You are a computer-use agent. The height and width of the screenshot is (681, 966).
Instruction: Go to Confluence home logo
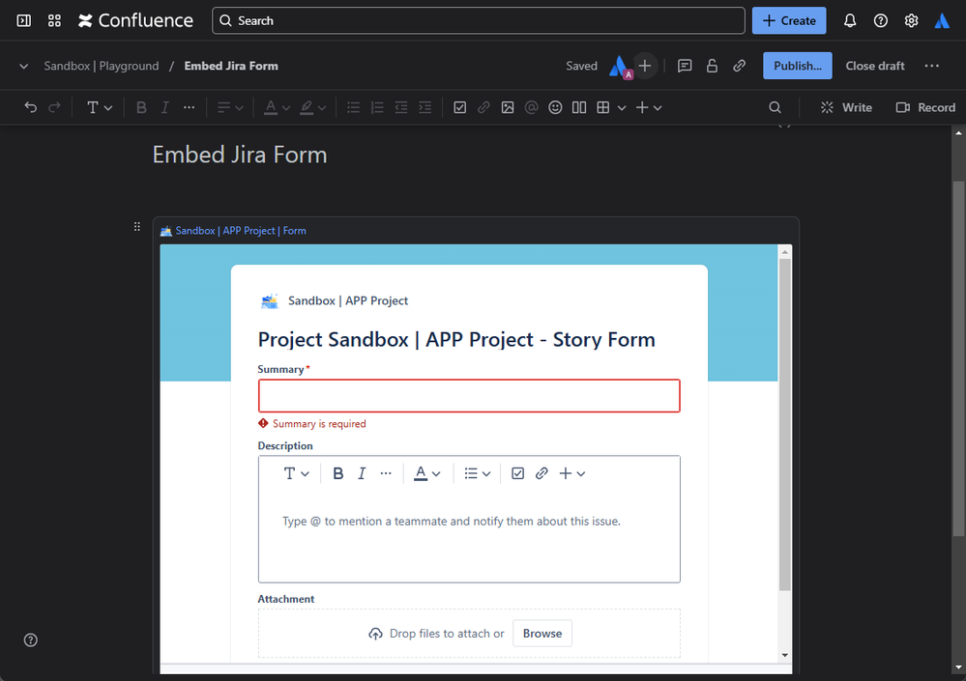pos(135,21)
